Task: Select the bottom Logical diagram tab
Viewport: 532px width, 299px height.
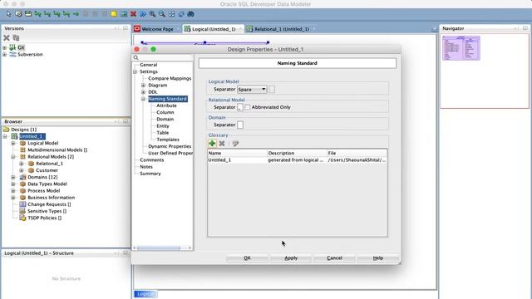Action: [x=145, y=294]
